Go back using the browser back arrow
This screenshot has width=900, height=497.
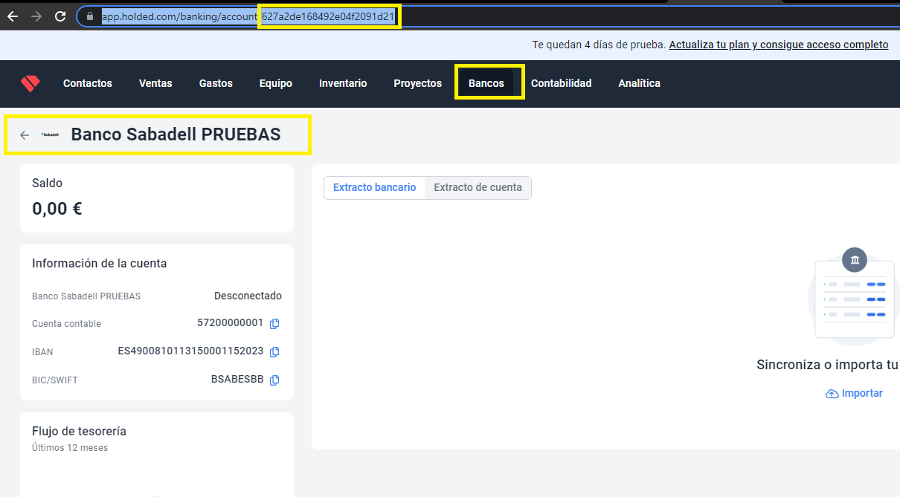pyautogui.click(x=13, y=16)
